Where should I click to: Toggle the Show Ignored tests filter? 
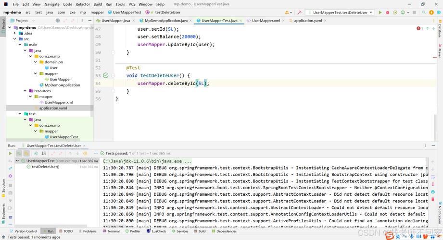click(x=27, y=154)
